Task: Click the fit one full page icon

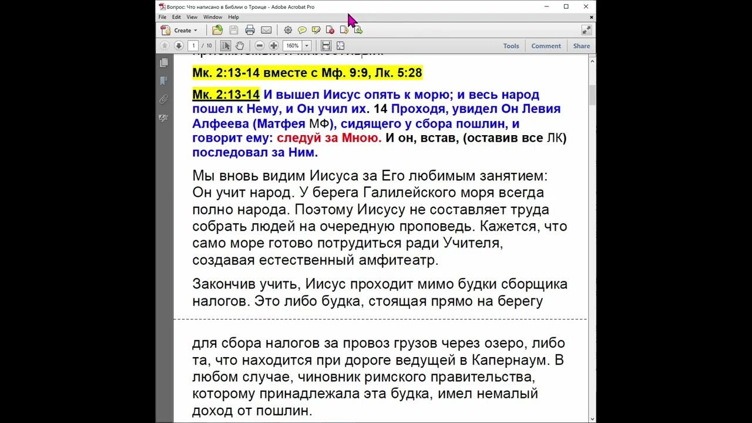Action: pyautogui.click(x=340, y=46)
